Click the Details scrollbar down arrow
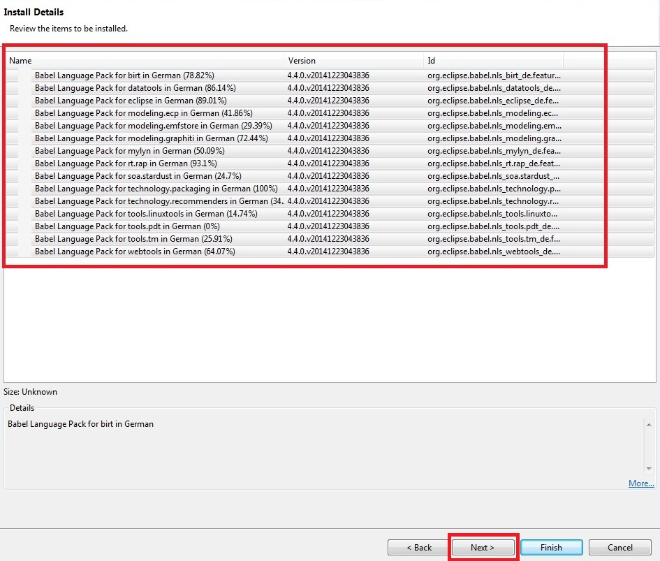This screenshot has height=561, width=660. click(649, 468)
